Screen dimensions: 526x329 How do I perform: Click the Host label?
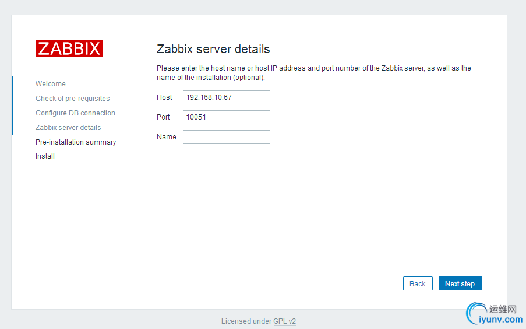164,97
